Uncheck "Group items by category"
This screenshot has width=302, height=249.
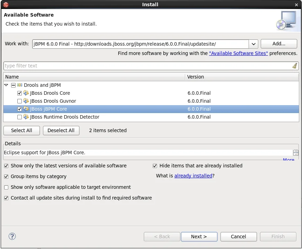coord(6,176)
